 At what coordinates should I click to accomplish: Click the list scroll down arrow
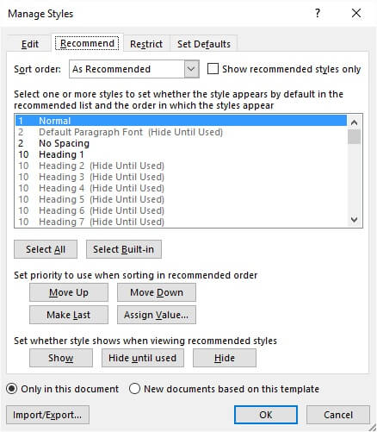pyautogui.click(x=355, y=220)
